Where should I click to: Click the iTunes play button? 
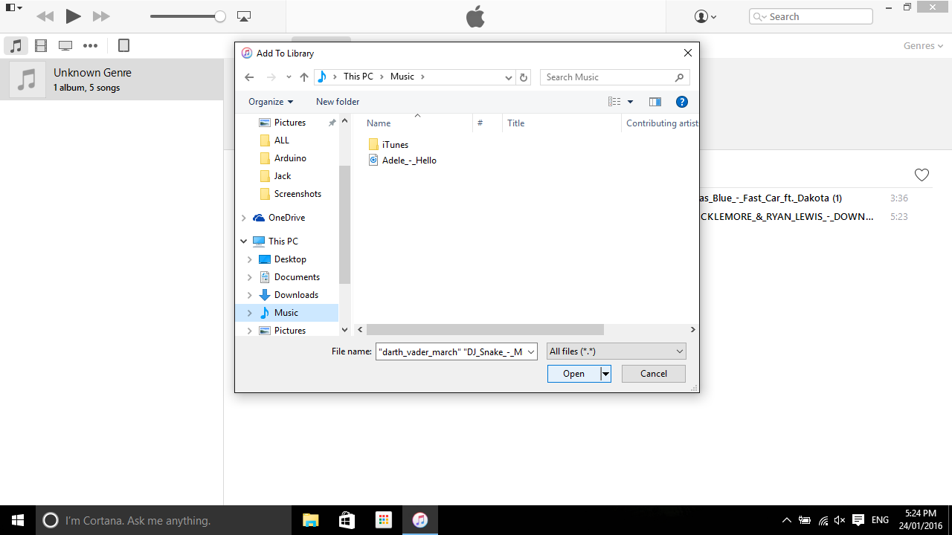point(73,16)
